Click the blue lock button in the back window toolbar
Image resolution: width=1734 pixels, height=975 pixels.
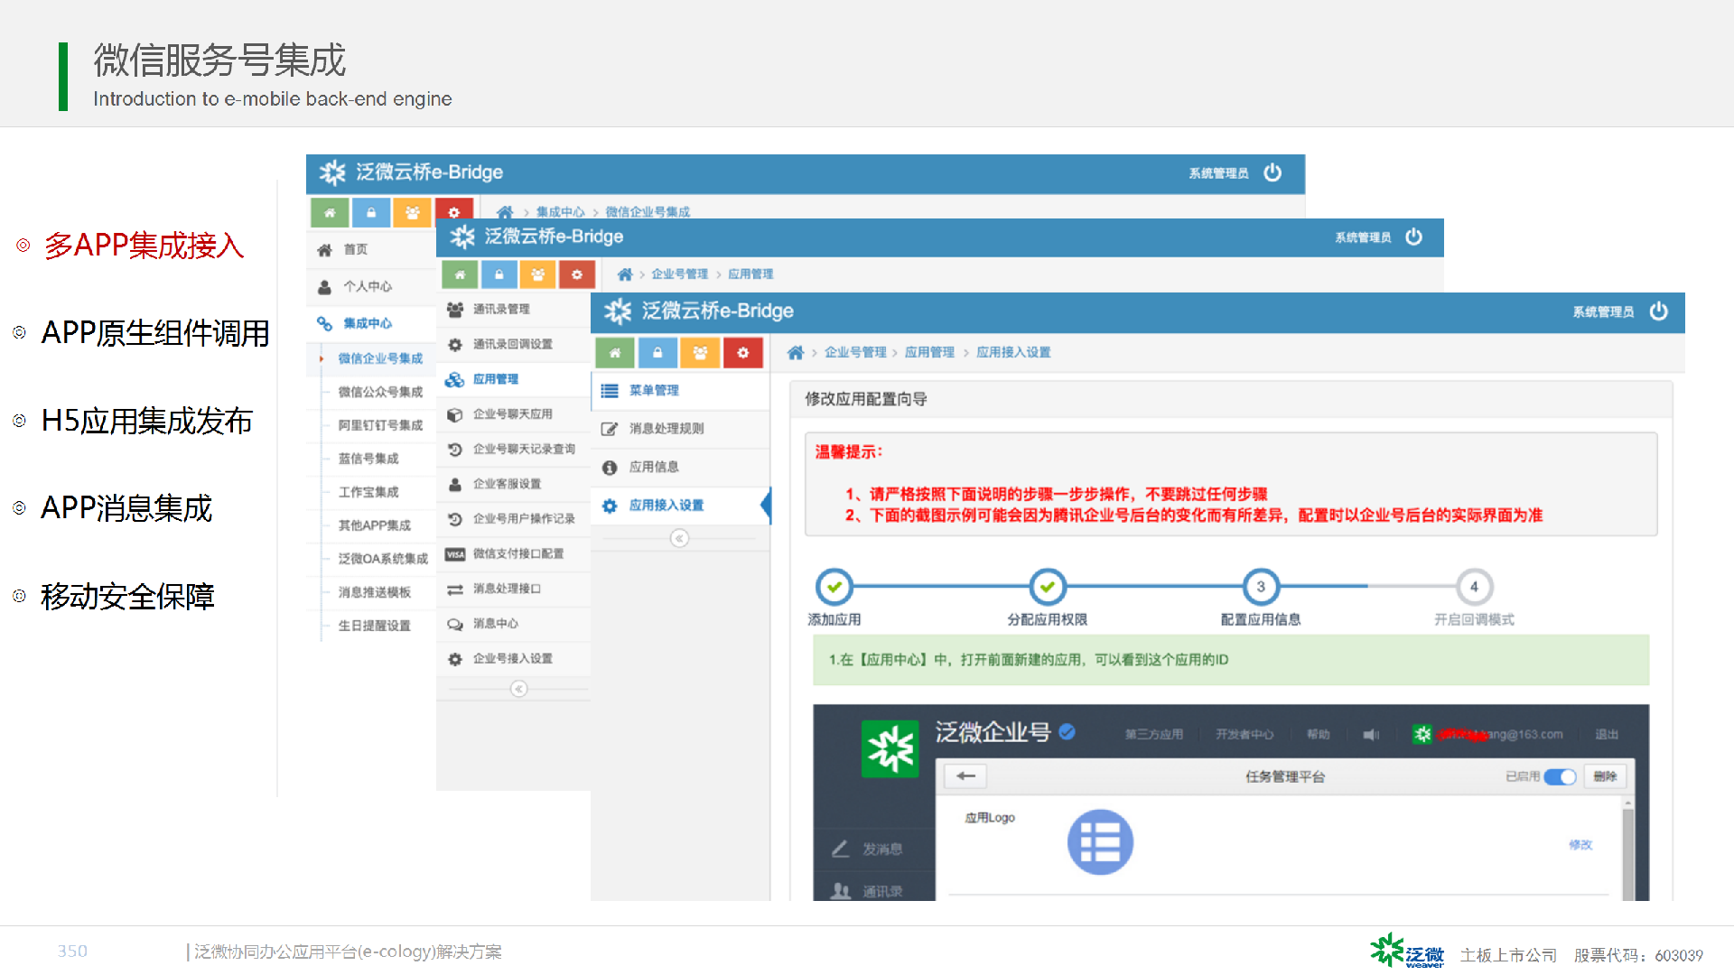tap(371, 213)
